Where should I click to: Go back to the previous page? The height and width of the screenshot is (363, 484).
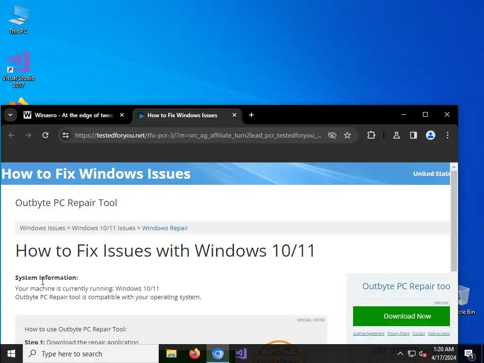pos(11,135)
